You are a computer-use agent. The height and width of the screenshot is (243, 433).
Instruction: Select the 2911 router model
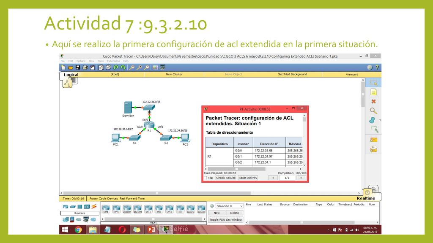170,209
